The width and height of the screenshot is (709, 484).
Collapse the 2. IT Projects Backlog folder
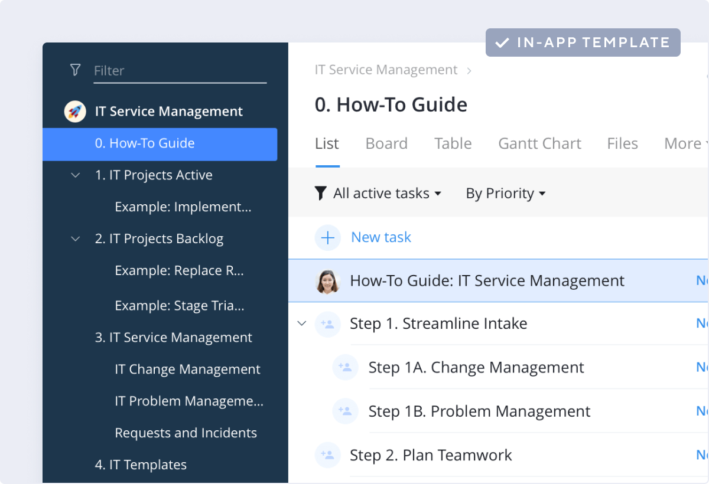tap(75, 238)
